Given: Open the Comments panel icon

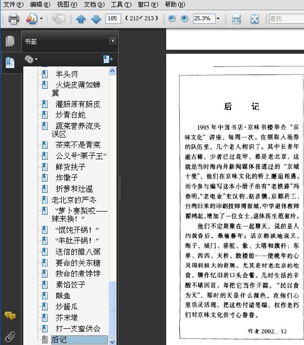Looking at the screenshot, I should pyautogui.click(x=10, y=316).
